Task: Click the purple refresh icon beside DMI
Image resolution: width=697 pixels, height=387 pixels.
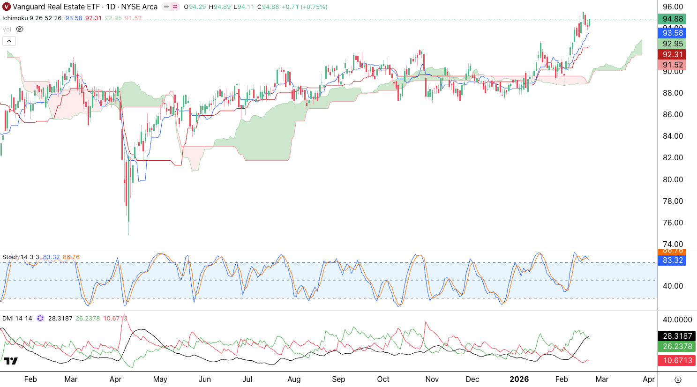Action: [40, 318]
